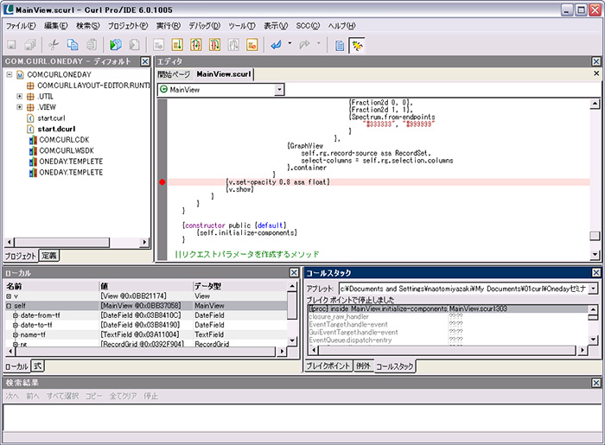Click the COM.CURL.CDK library icon
Image resolution: width=605 pixels, height=445 pixels.
pos(31,139)
